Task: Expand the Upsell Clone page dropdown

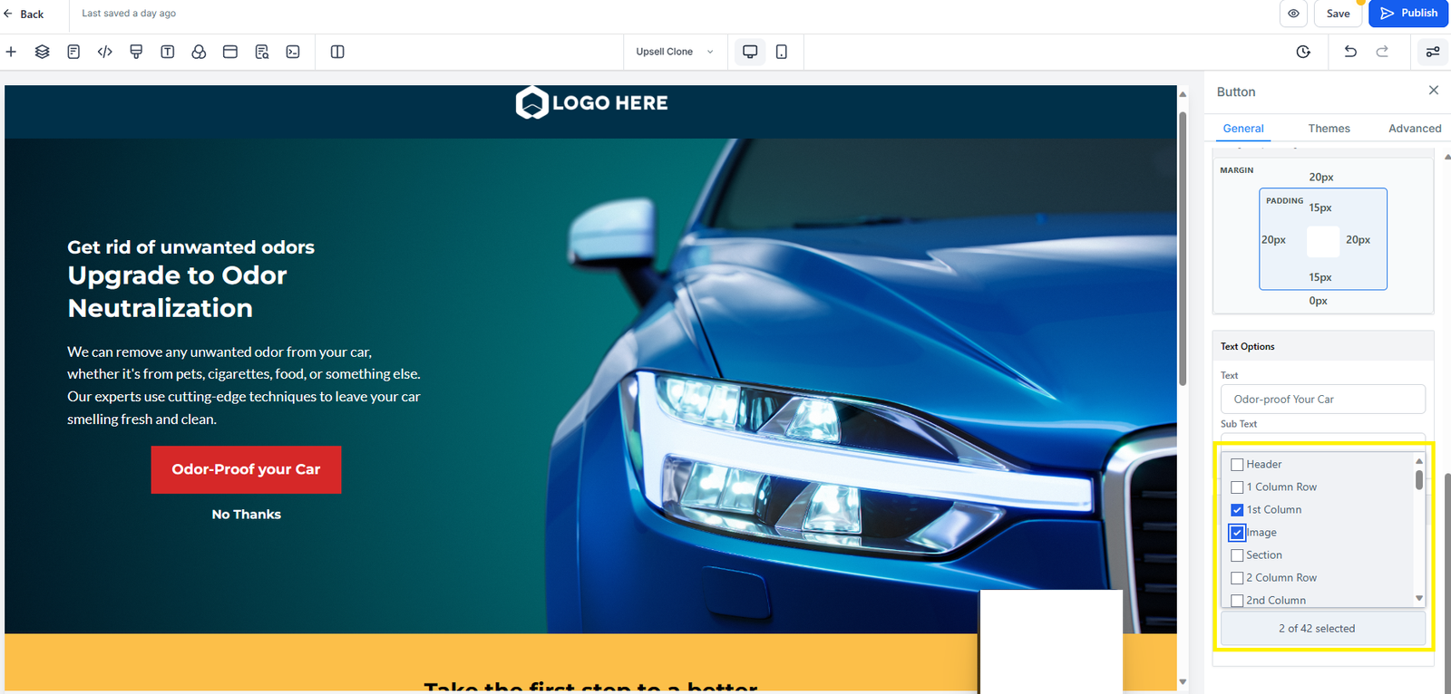Action: pos(675,52)
